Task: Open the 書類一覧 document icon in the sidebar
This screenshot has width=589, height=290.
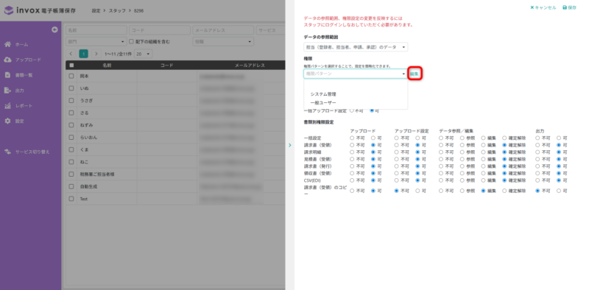Action: 7,75
